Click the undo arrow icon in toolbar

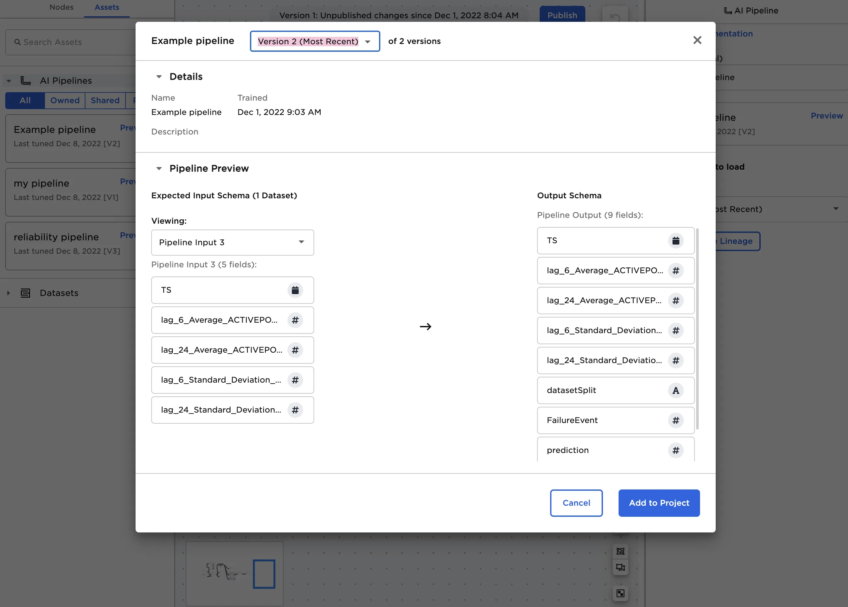[615, 16]
